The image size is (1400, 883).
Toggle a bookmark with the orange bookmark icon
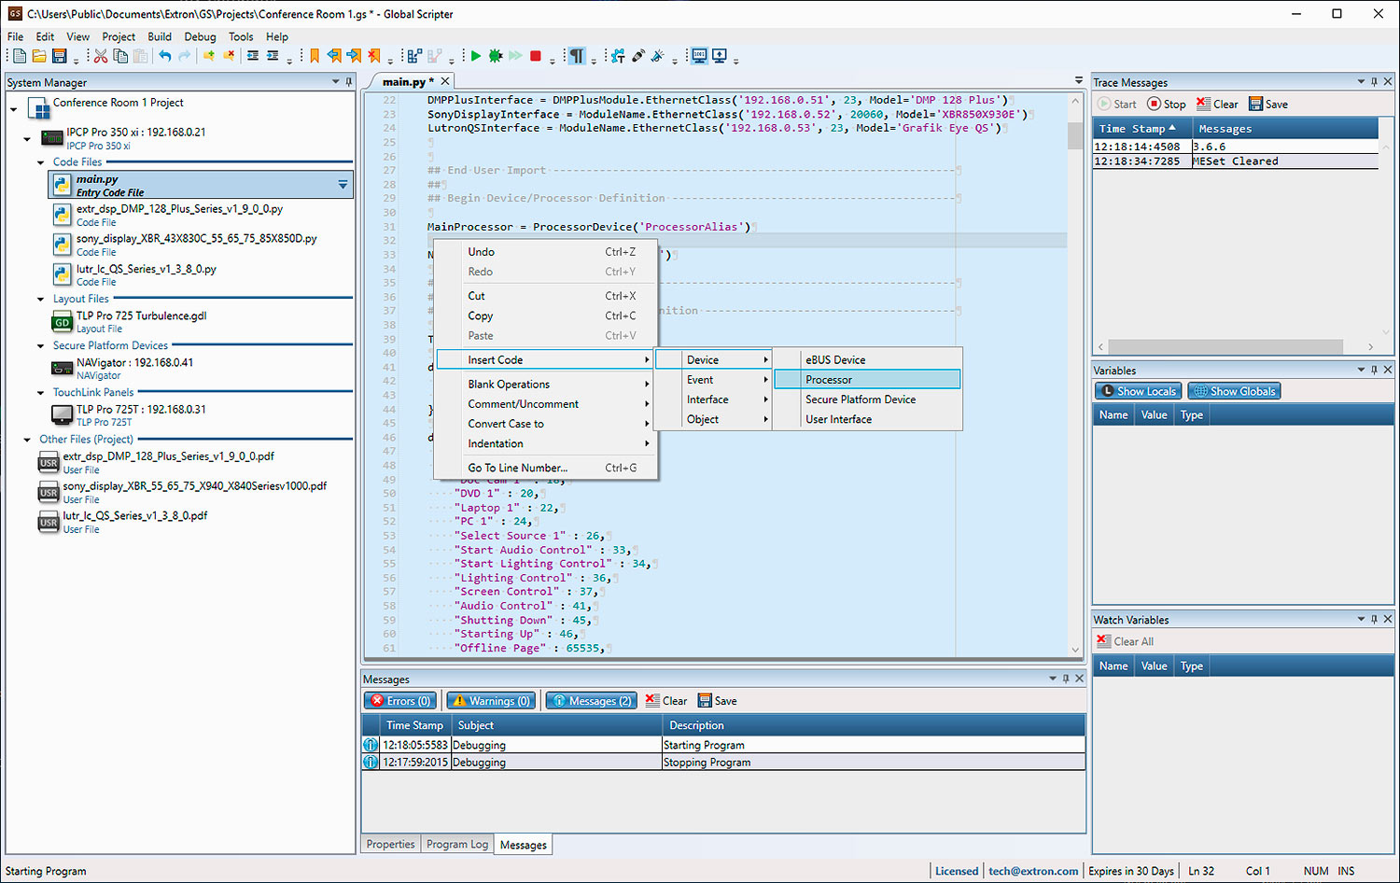click(x=315, y=56)
